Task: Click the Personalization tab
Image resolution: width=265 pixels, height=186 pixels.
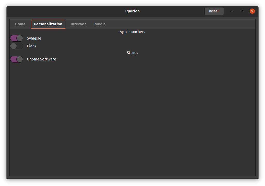Action: coord(48,24)
